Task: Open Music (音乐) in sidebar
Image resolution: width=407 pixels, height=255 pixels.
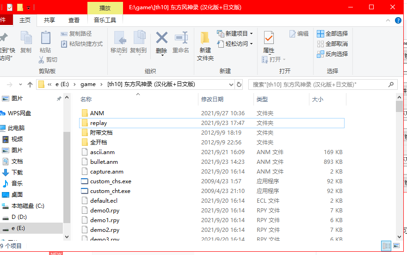Action: pos(17,184)
